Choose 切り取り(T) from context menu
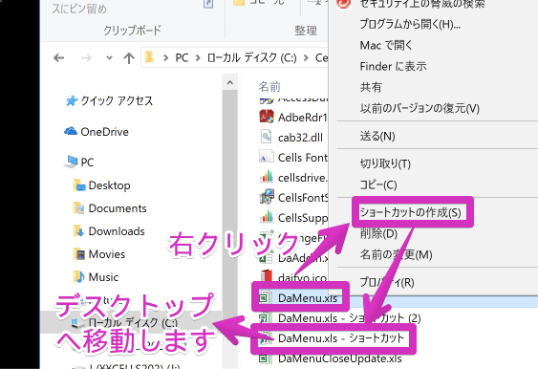Screen dimensions: 538x369 click(385, 163)
